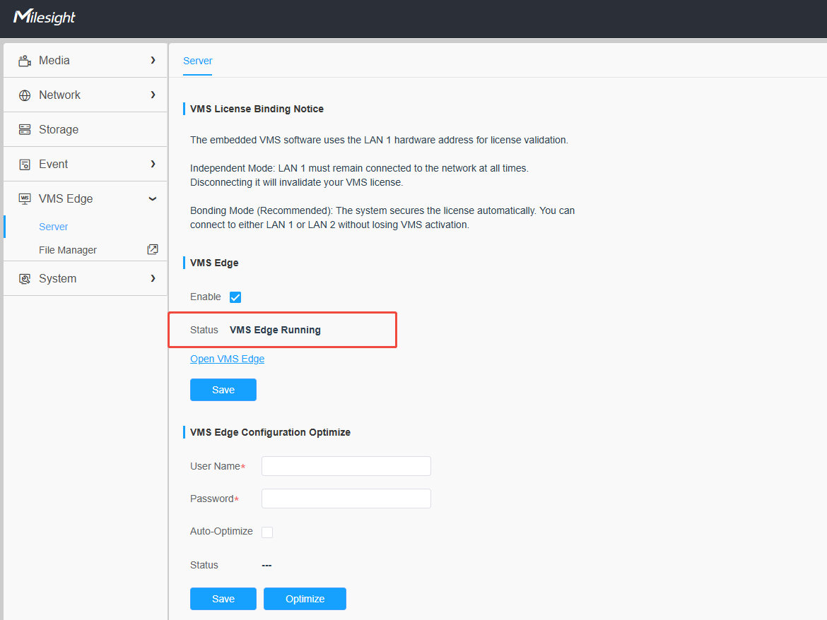The width and height of the screenshot is (827, 620).
Task: Click the Media camera icon
Action: [x=25, y=61]
